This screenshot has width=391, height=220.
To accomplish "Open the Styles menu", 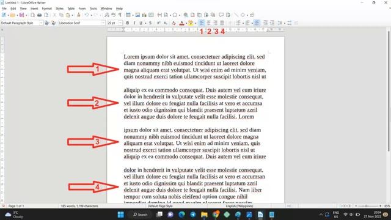I will 59,9.
